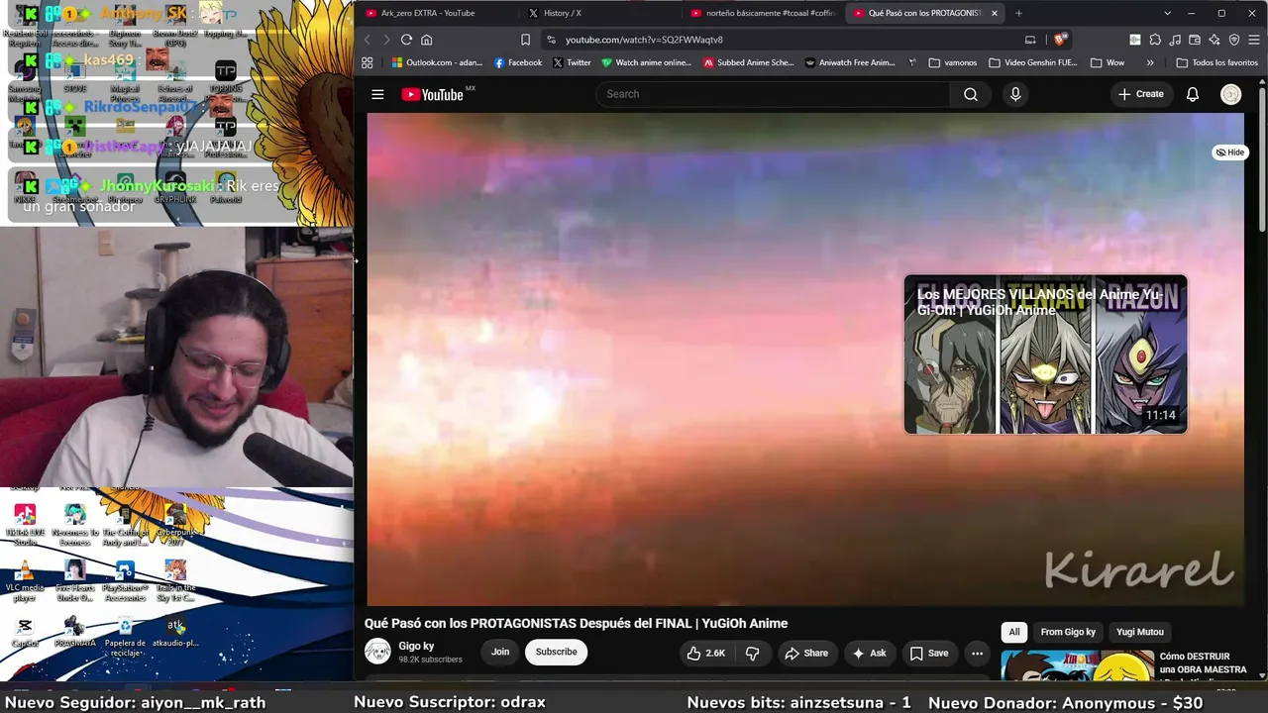Screen dimensions: 1268x713
Task: Close the Qué Pasó con los PROTAGONISTAS tab
Action: pyautogui.click(x=994, y=13)
